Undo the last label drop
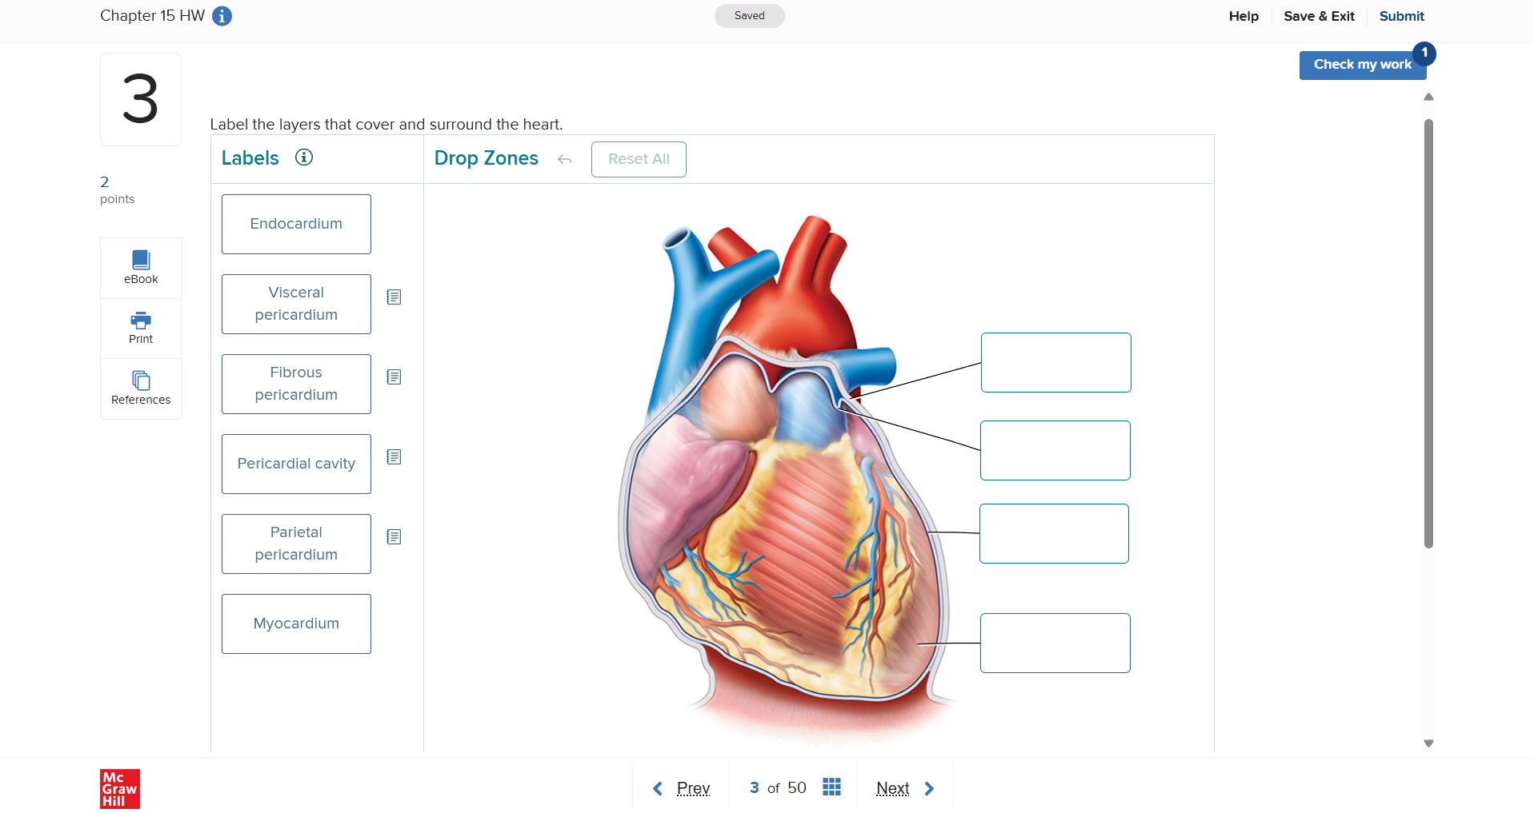This screenshot has width=1534, height=813. click(x=564, y=159)
